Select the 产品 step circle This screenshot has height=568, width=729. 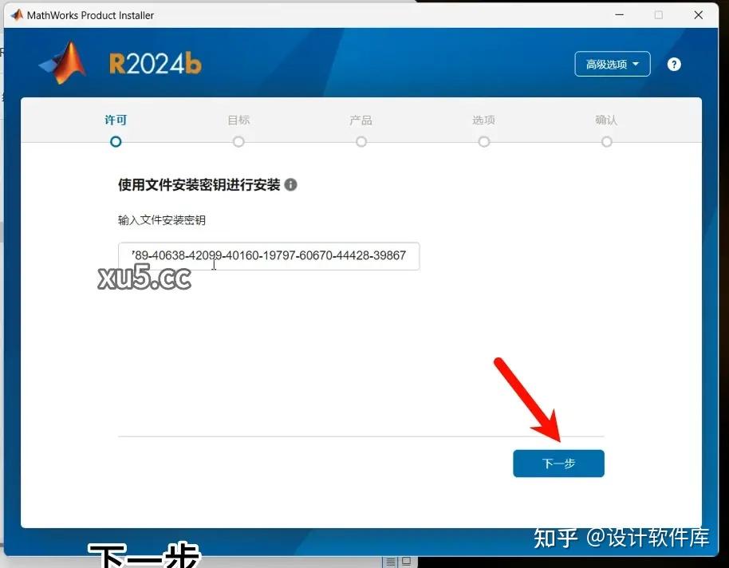click(361, 141)
